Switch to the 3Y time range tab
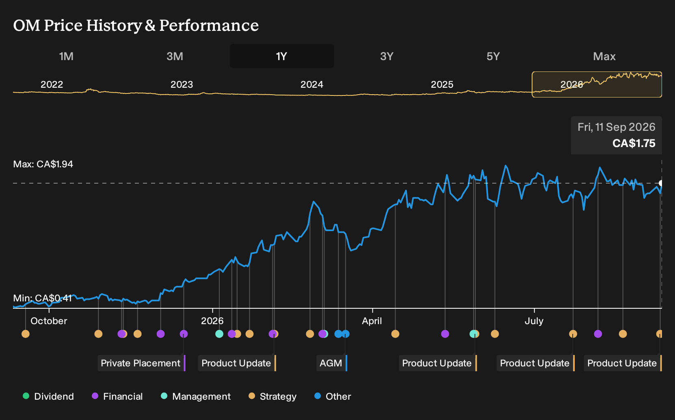Screen dimensions: 675x420 [387, 56]
